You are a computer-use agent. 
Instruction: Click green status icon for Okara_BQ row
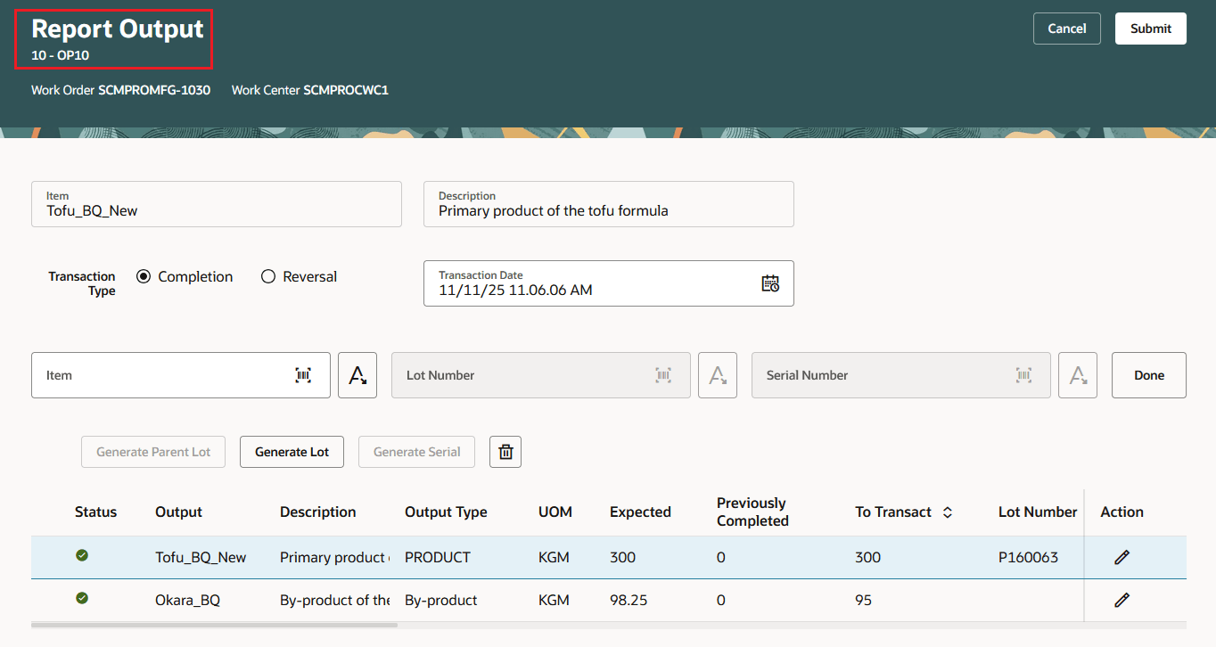(81, 597)
